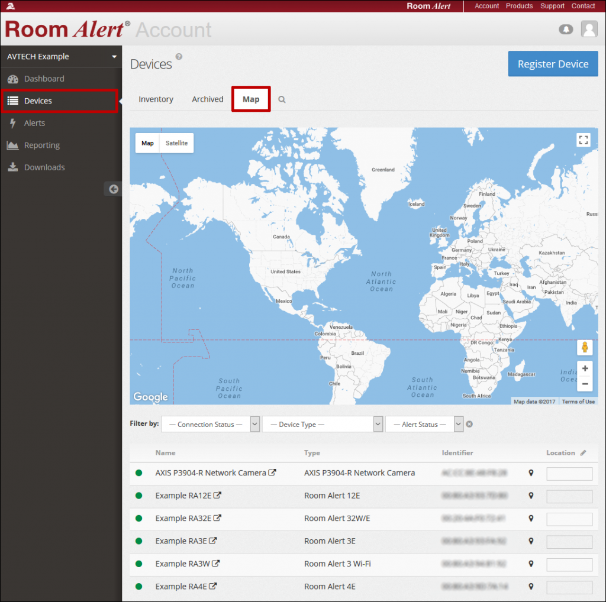Image resolution: width=606 pixels, height=602 pixels.
Task: Switch to the Inventory tab
Action: (156, 99)
